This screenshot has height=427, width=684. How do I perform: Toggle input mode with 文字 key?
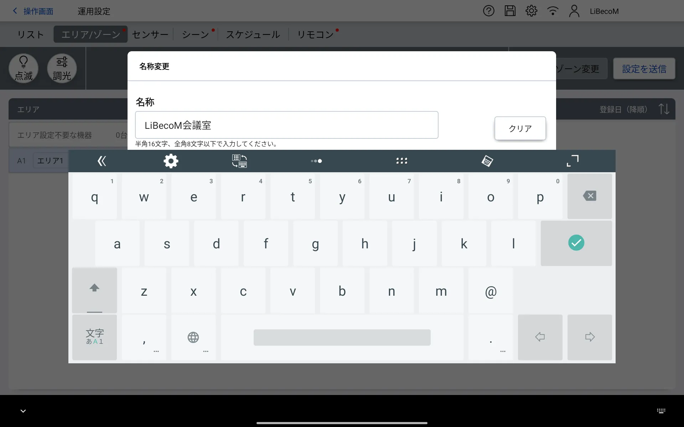pos(94,337)
